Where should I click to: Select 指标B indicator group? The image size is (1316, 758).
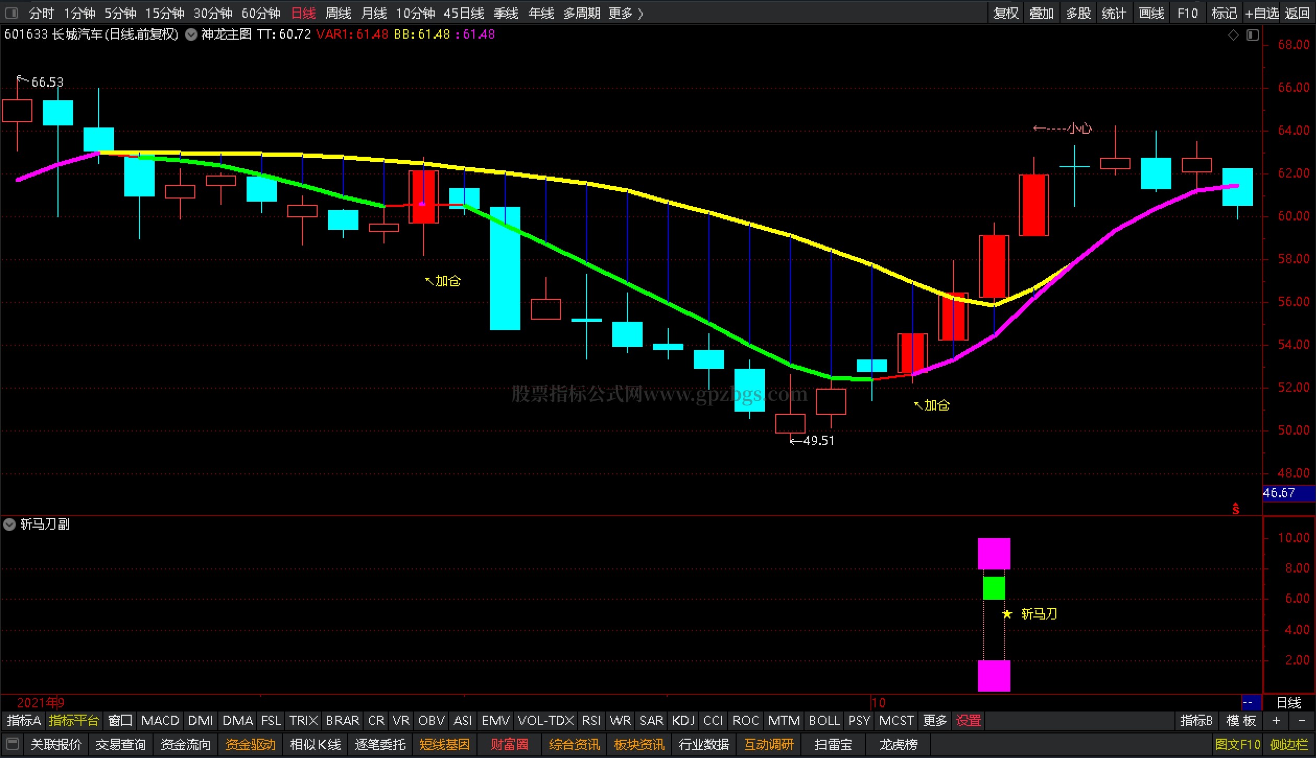[x=1196, y=721]
